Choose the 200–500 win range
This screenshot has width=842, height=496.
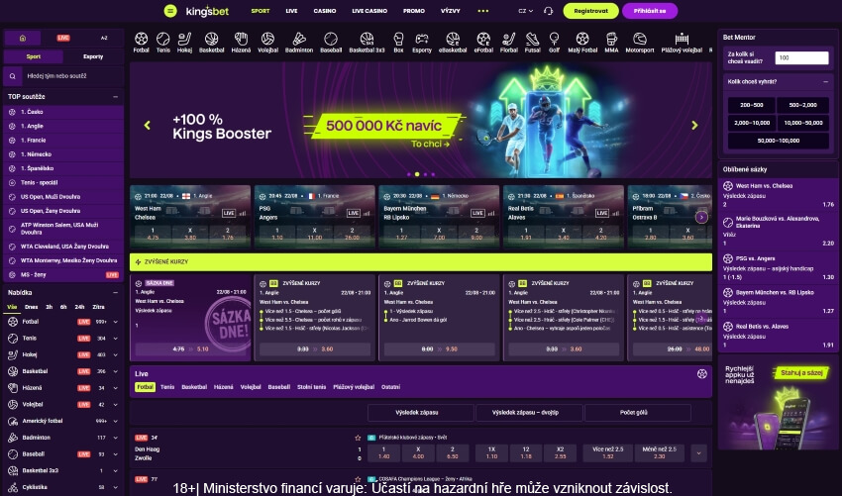[x=751, y=105]
